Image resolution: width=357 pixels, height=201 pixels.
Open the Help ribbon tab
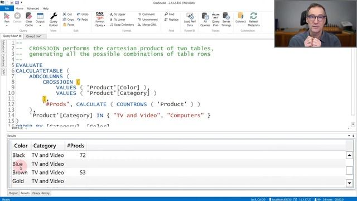[x=46, y=8]
